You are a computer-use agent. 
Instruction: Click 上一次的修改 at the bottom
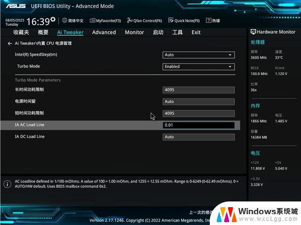pyautogui.click(x=201, y=212)
